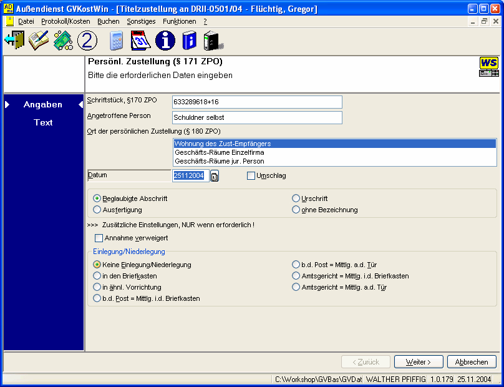Screen dimensions: 504x387
Task: Click the Abbrechen button
Action: tap(472, 362)
